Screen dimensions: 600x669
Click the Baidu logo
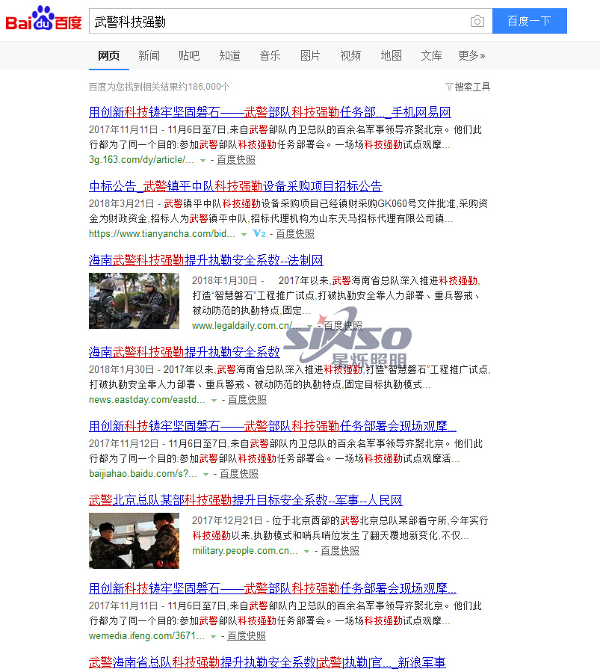tap(43, 20)
